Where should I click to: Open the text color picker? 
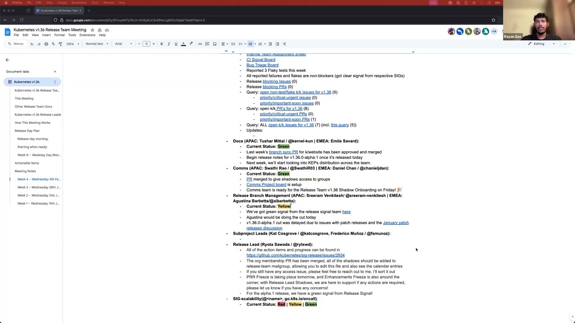point(183,44)
